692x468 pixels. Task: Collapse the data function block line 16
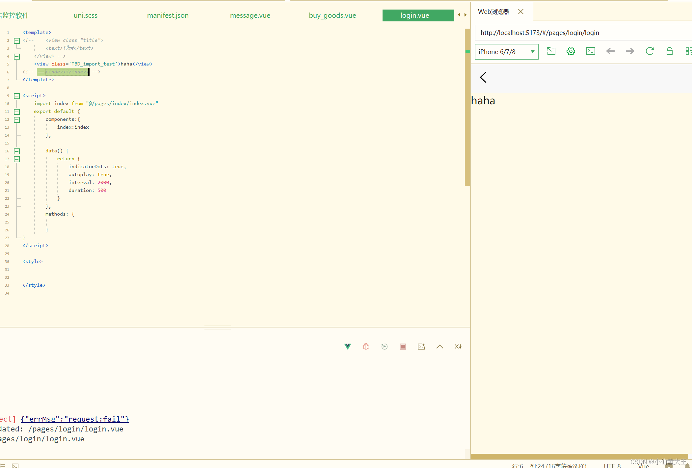tap(17, 150)
